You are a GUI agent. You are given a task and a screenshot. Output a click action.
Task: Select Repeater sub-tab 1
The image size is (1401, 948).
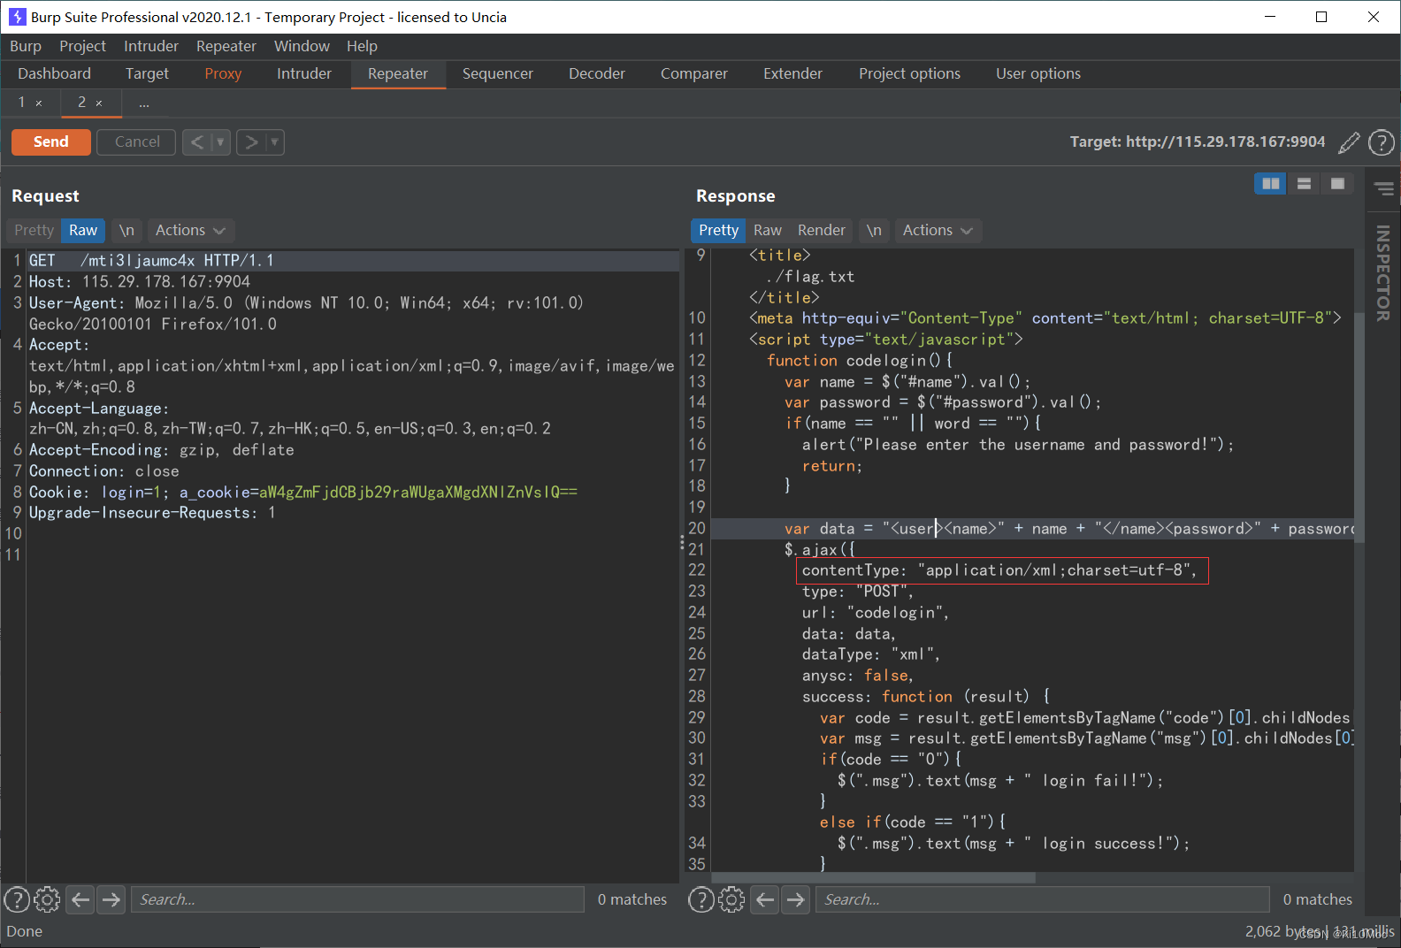[x=22, y=103]
